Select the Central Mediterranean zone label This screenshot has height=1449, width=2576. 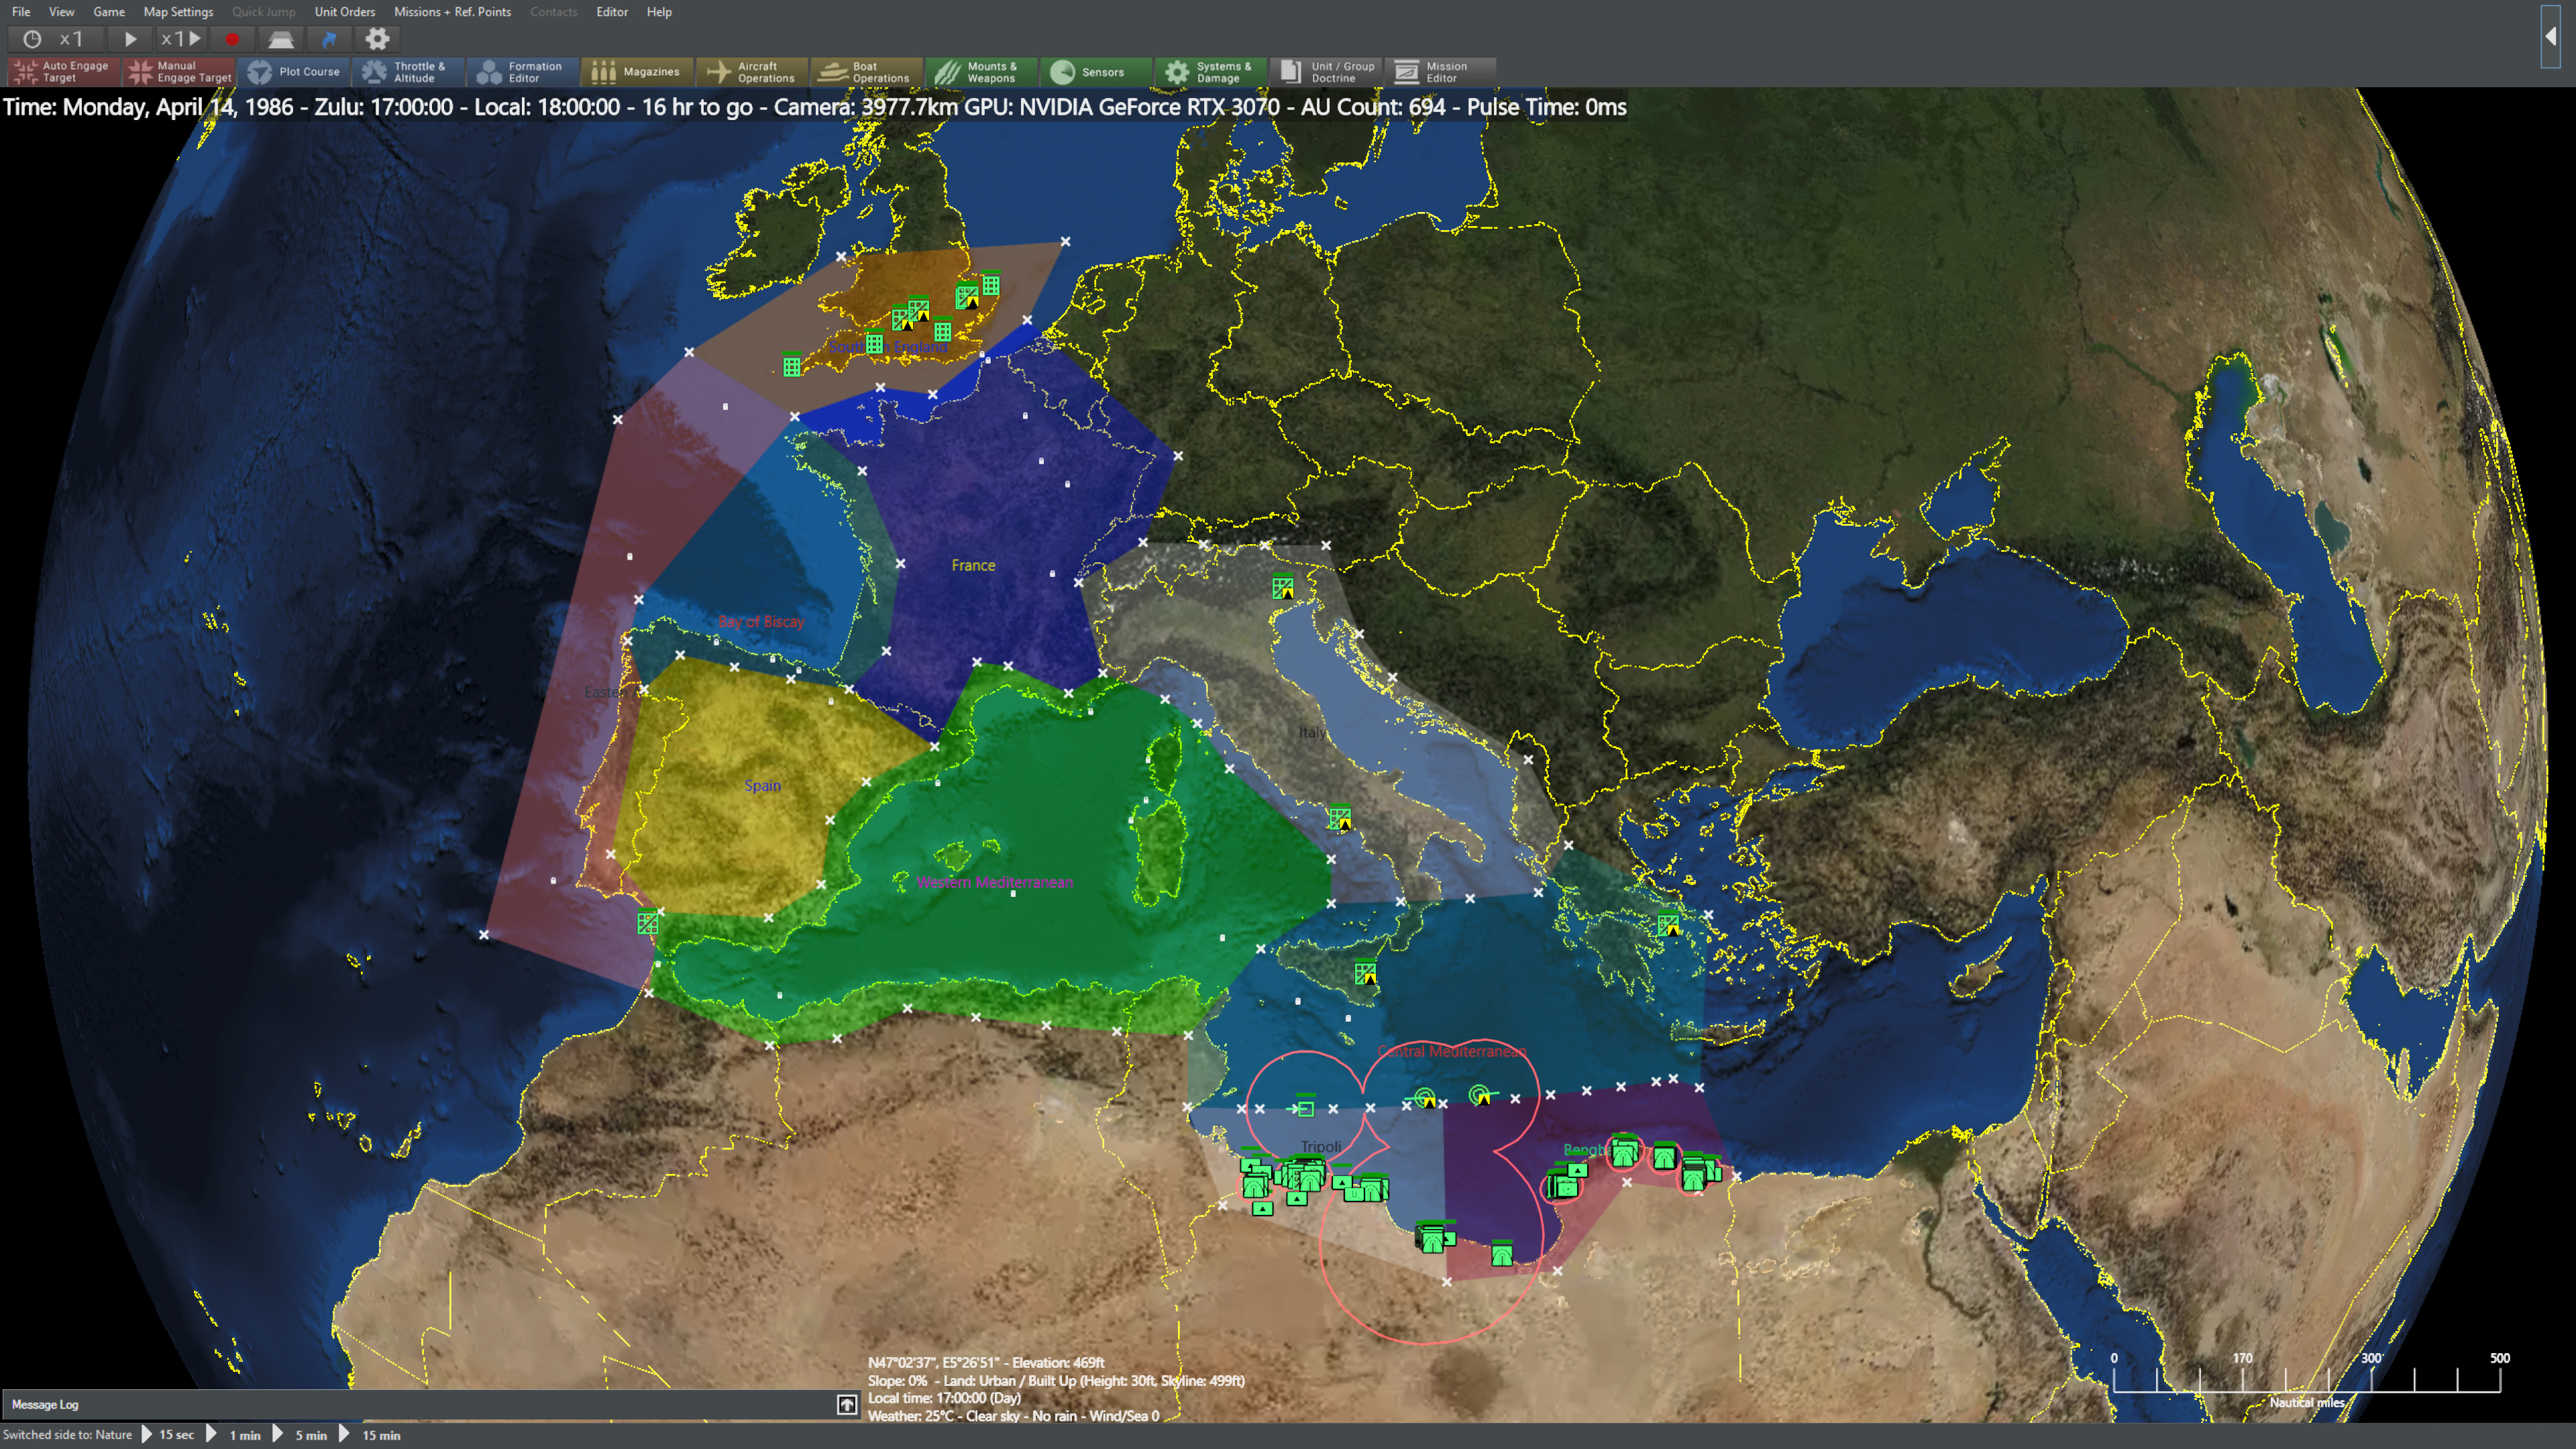(x=1453, y=1051)
